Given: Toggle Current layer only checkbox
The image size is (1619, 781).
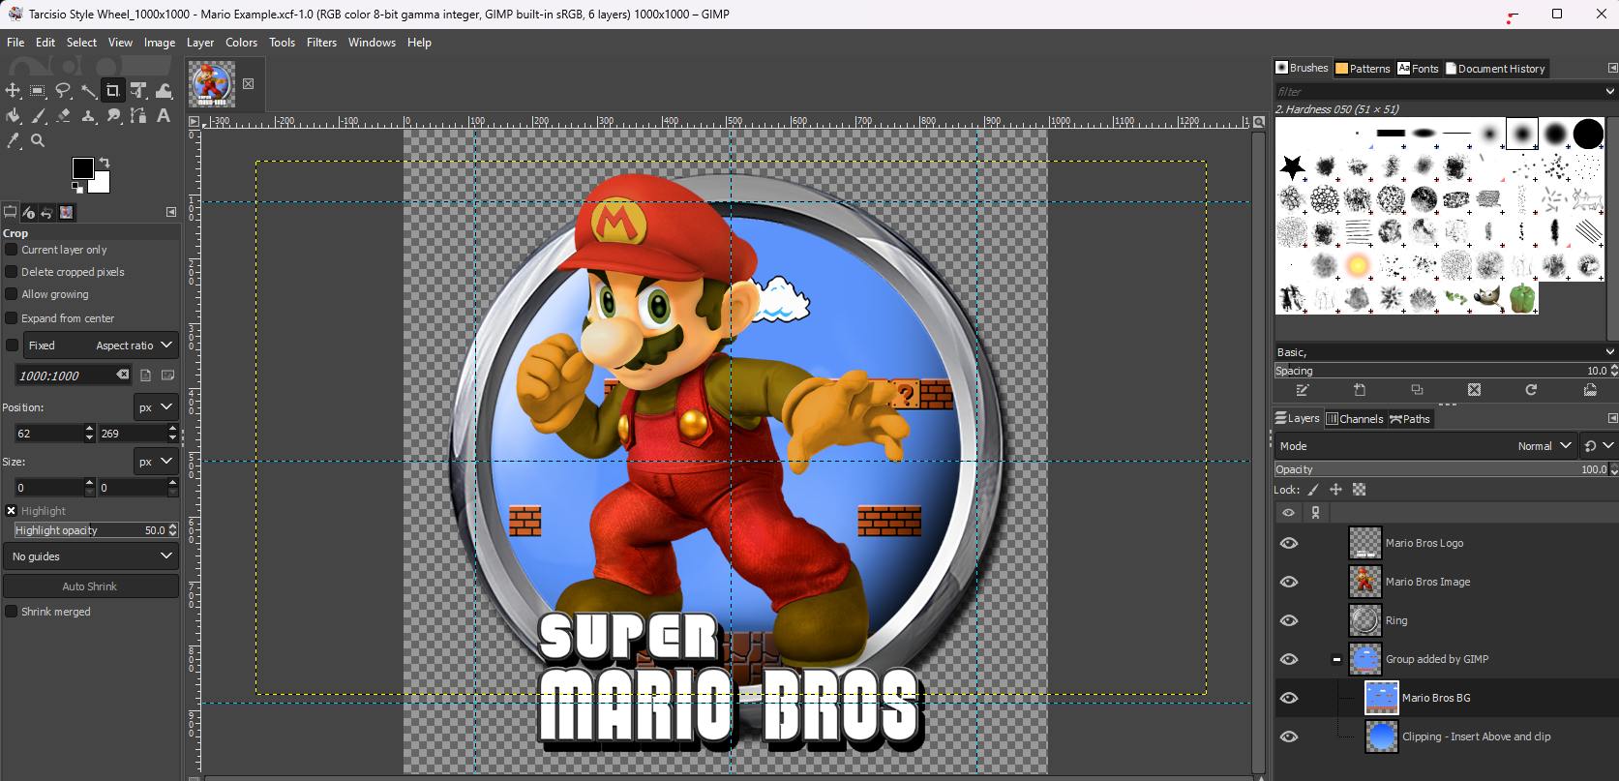Looking at the screenshot, I should (12, 250).
